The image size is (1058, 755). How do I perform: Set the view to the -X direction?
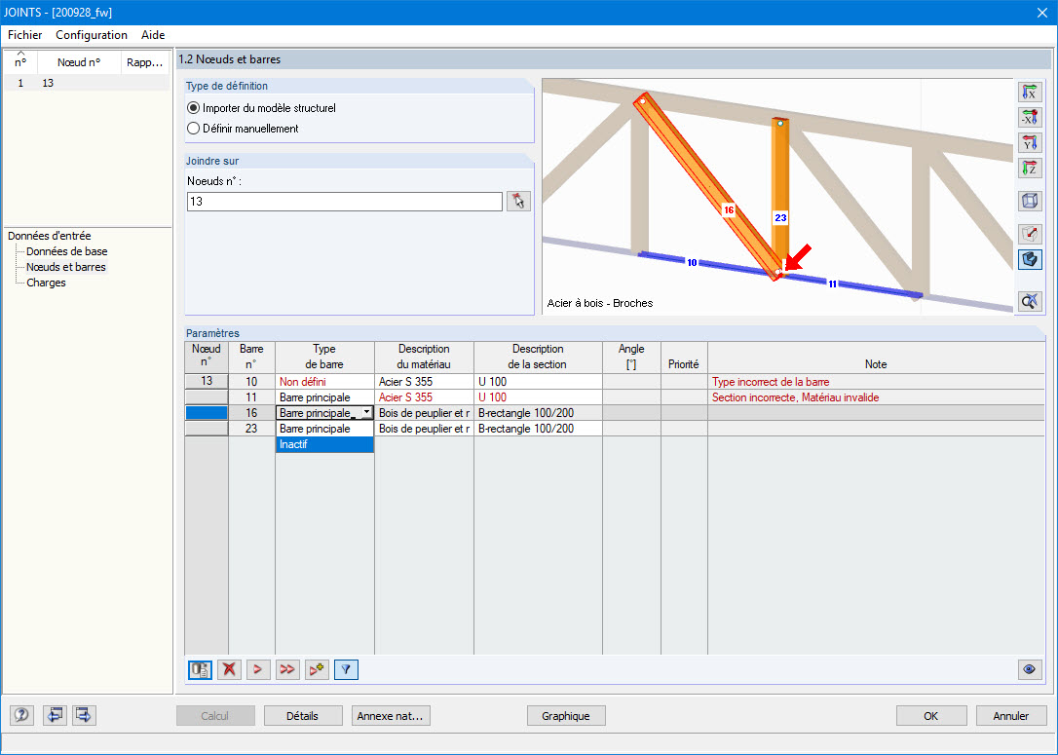[x=1029, y=118]
